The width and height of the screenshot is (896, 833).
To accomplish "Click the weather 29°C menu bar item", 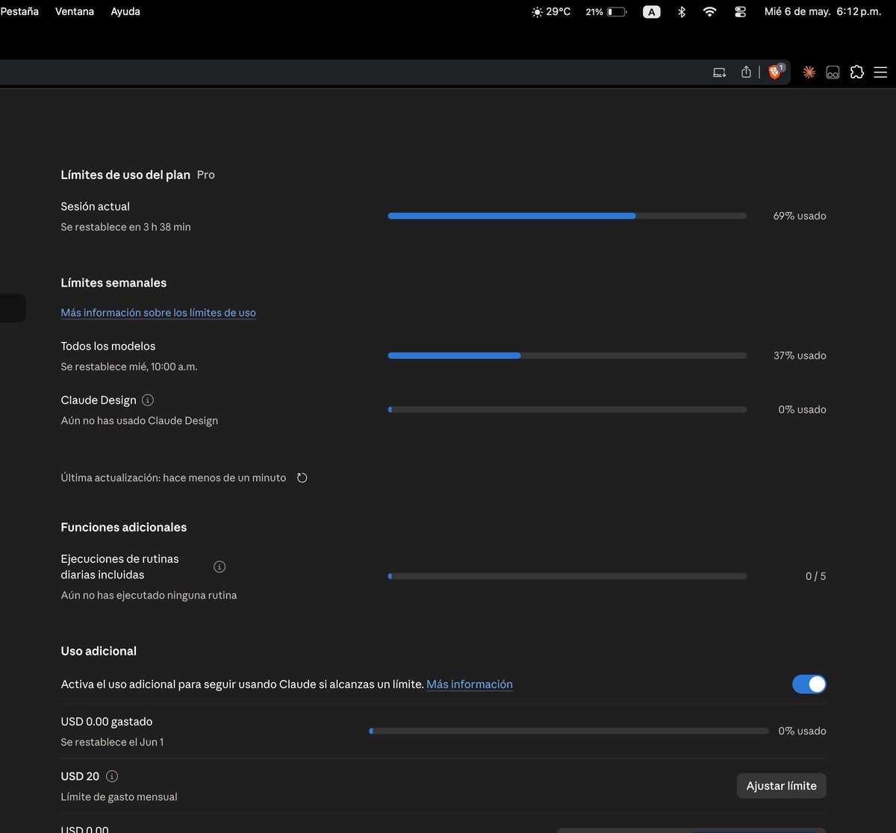I will tap(551, 12).
